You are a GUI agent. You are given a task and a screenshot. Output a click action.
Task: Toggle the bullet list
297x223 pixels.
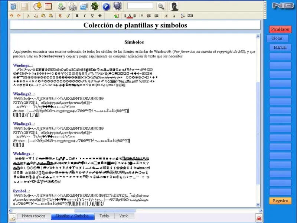[141, 16]
